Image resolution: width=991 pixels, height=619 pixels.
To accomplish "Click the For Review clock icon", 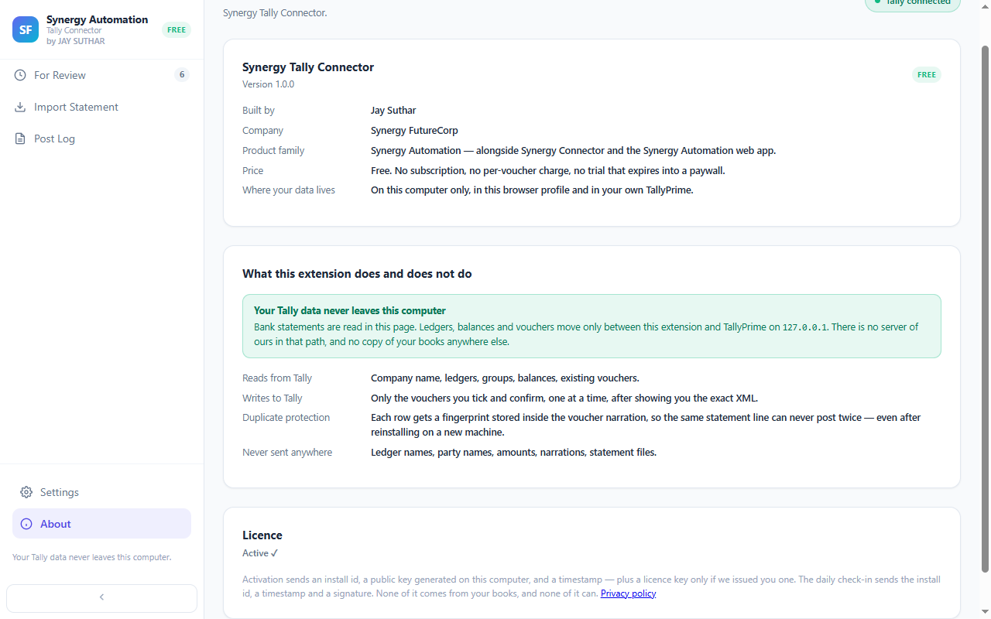I will (x=20, y=75).
